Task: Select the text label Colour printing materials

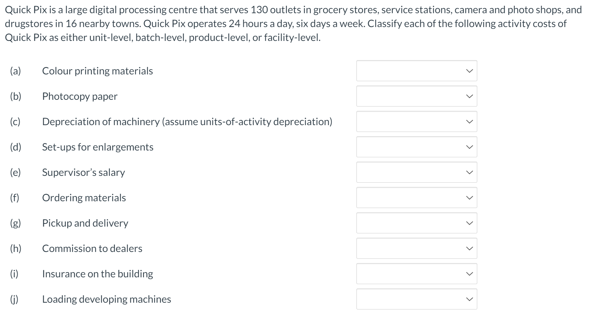Action: 97,71
